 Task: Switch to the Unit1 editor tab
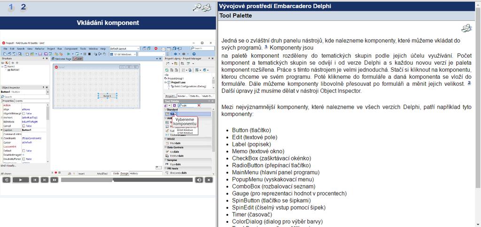78,59
